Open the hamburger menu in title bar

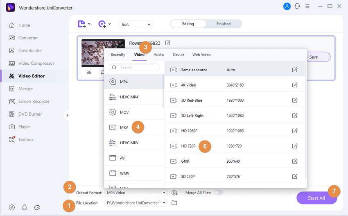pyautogui.click(x=307, y=6)
